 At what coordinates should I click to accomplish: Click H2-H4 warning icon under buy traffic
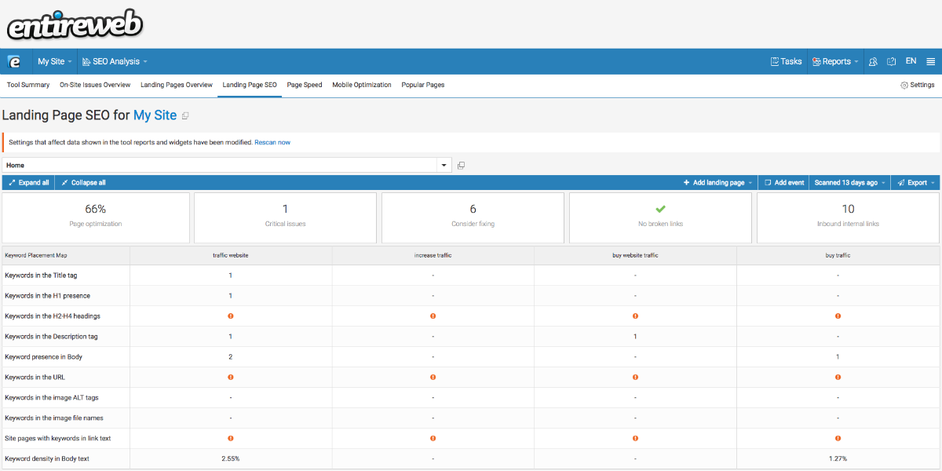(x=838, y=316)
